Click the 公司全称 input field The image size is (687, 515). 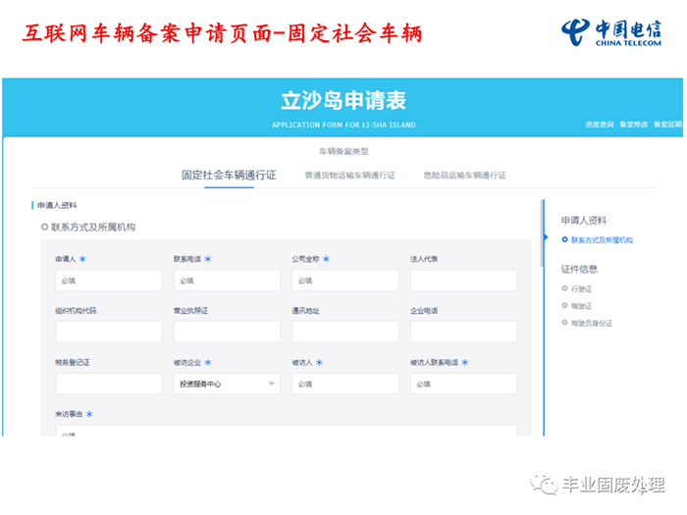pyautogui.click(x=345, y=281)
